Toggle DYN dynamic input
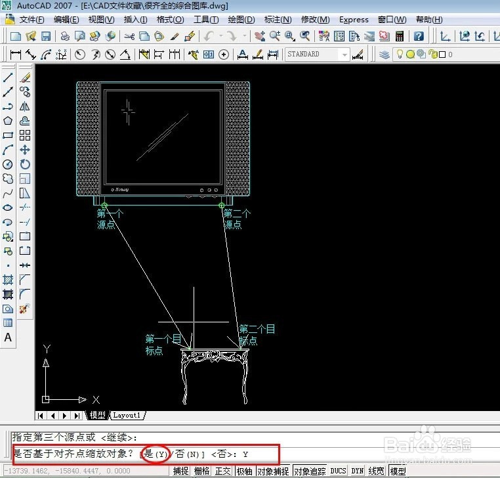 (x=358, y=471)
